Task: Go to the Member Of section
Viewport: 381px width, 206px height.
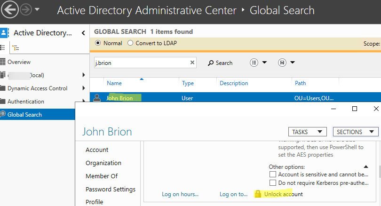Action: click(102, 176)
